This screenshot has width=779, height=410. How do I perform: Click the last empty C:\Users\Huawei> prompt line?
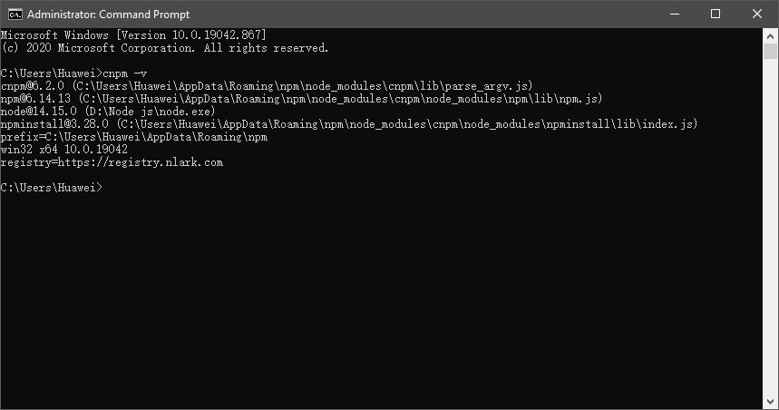pos(52,188)
